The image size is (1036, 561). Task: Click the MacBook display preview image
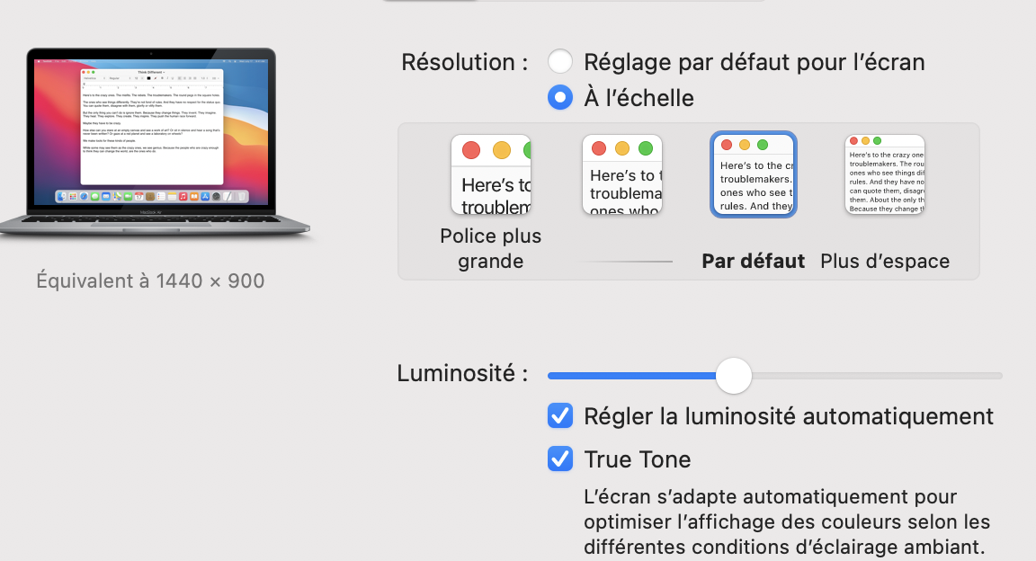pos(153,135)
